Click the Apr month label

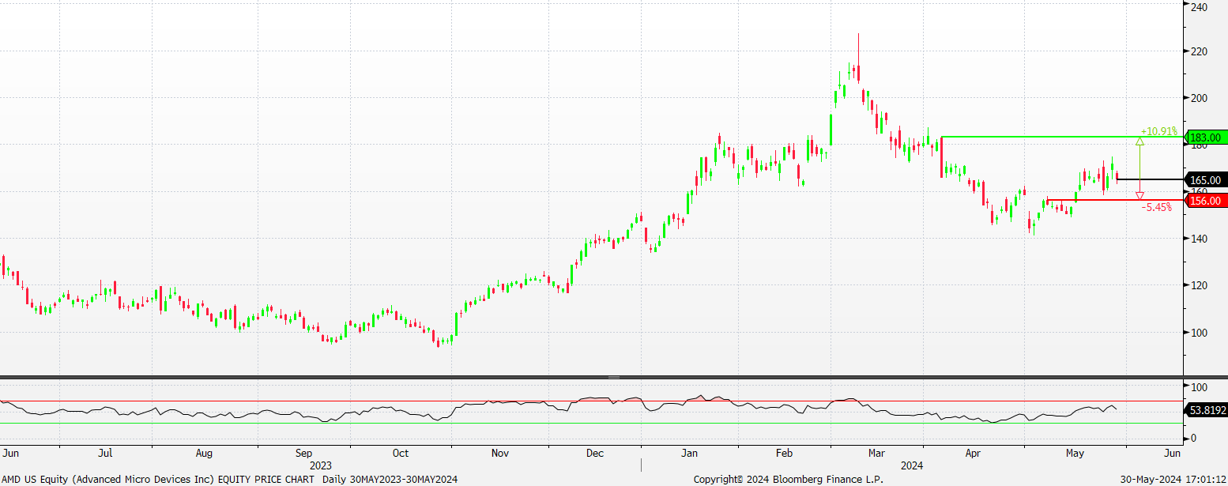(974, 454)
